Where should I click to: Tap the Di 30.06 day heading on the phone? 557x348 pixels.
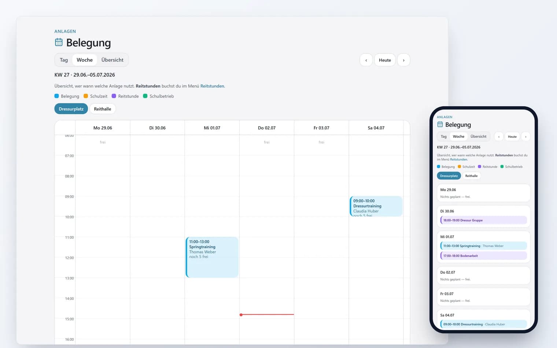(x=447, y=211)
